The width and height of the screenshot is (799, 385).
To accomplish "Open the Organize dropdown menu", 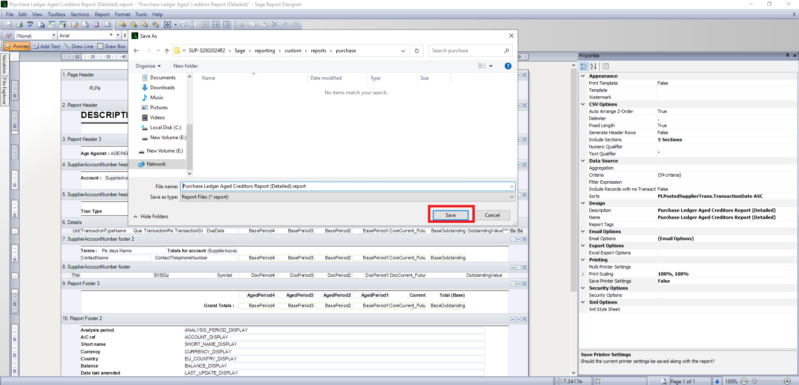I will click(148, 66).
